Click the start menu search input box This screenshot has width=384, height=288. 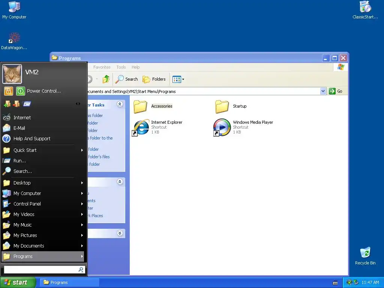click(x=40, y=270)
